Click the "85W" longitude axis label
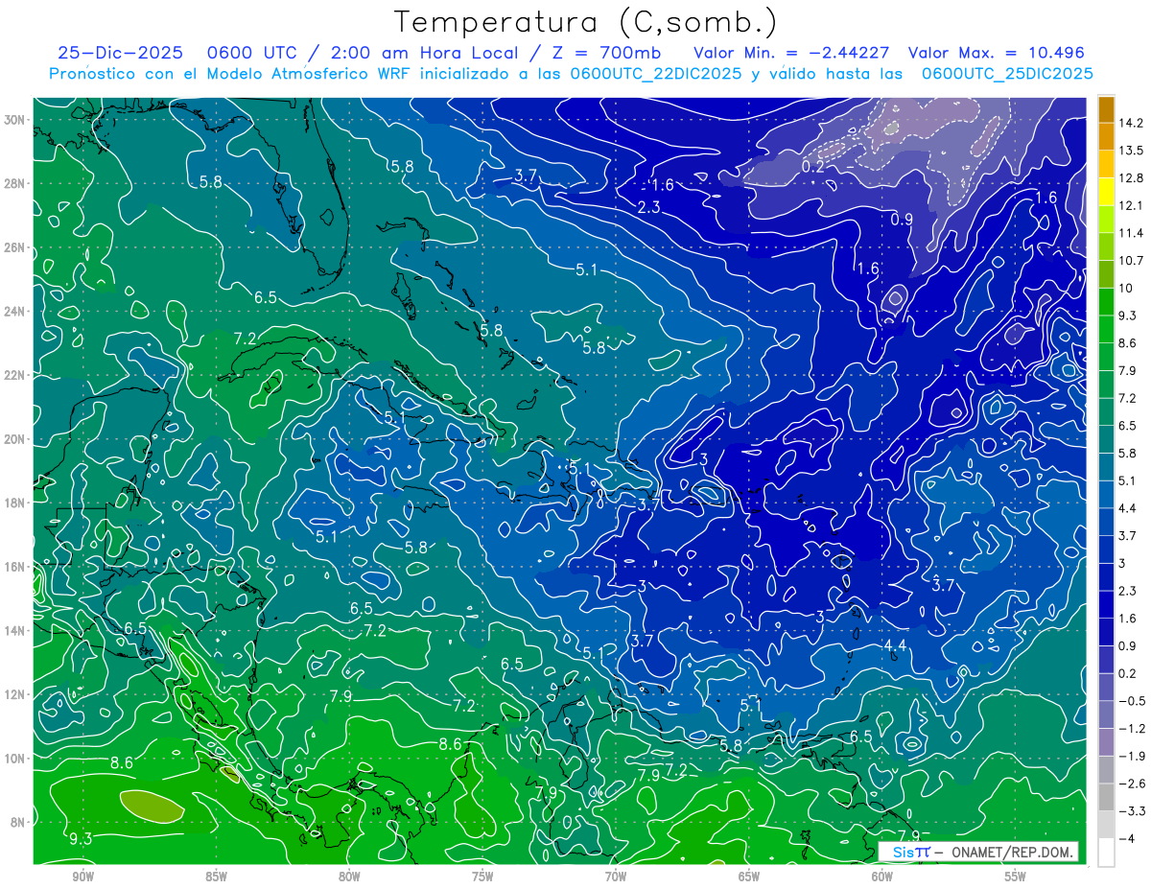Screen dimensions: 1151x889 (x=216, y=877)
